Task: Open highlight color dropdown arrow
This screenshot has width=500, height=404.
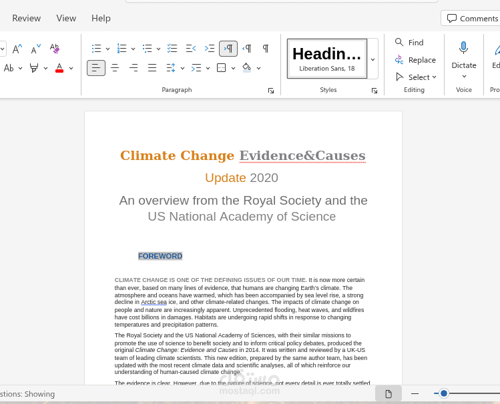Action: [x=45, y=69]
